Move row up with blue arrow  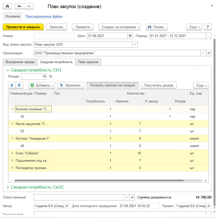[12, 85]
